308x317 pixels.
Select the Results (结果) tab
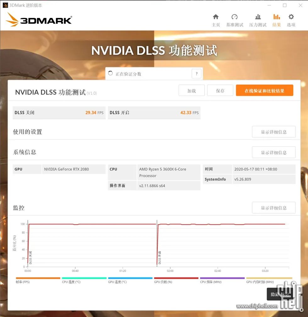click(277, 20)
